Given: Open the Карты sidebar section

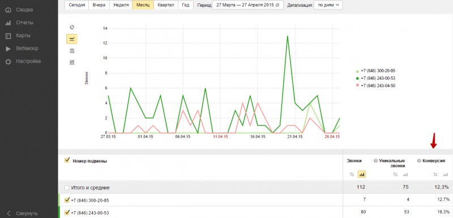Looking at the screenshot, I should tap(23, 36).
